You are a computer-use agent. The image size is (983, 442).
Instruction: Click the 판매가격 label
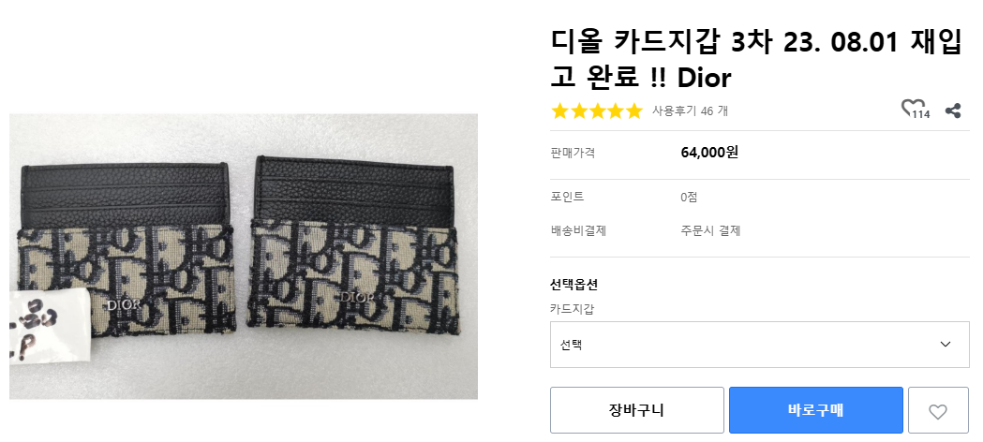(573, 153)
